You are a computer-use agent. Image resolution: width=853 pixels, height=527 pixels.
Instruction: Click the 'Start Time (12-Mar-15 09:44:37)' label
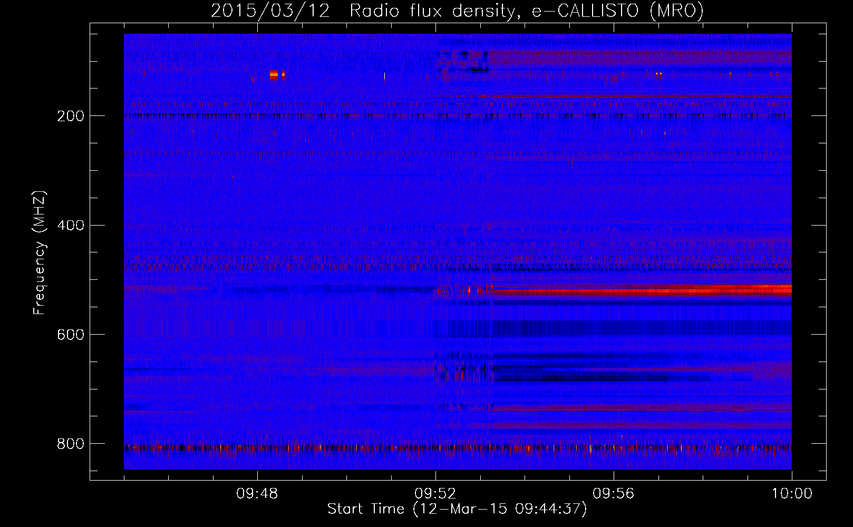457,509
